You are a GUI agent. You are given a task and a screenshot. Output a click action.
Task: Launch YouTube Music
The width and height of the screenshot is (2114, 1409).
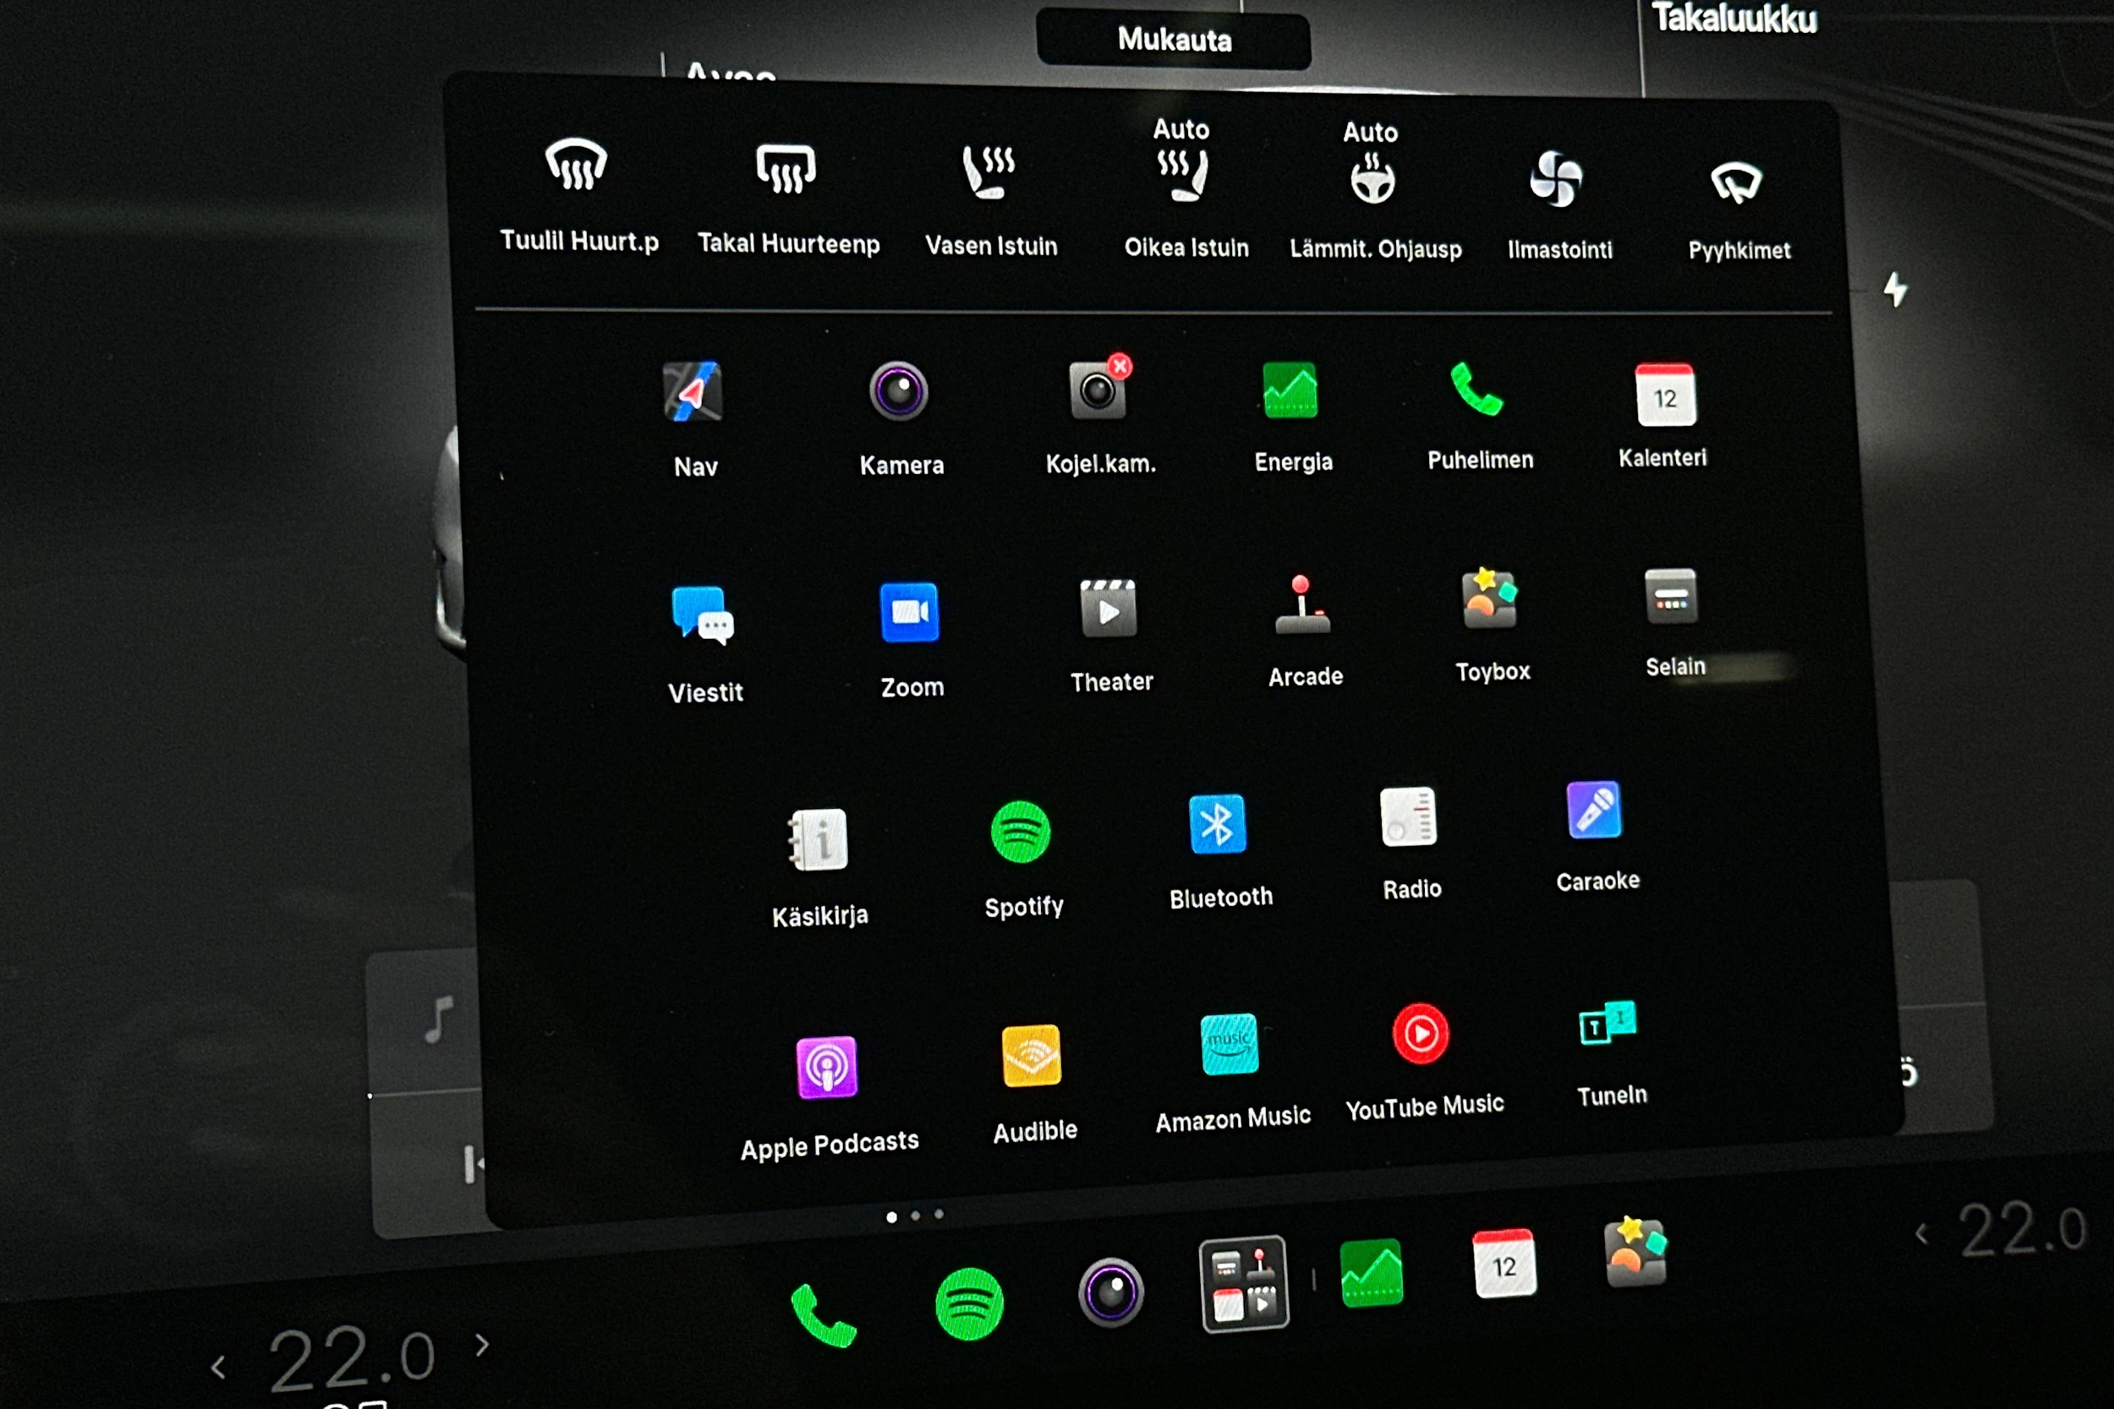coord(1420,1035)
